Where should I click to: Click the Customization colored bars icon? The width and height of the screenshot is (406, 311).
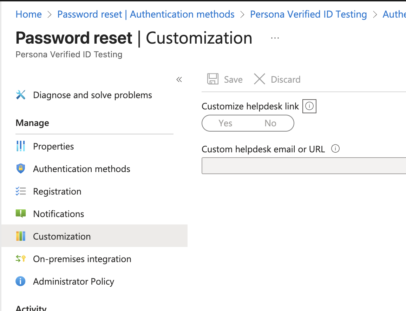(21, 236)
